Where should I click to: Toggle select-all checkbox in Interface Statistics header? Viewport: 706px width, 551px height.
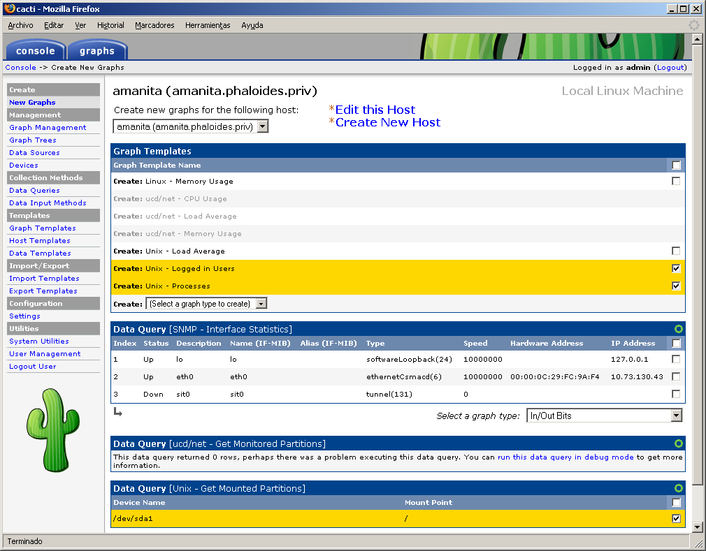(676, 343)
